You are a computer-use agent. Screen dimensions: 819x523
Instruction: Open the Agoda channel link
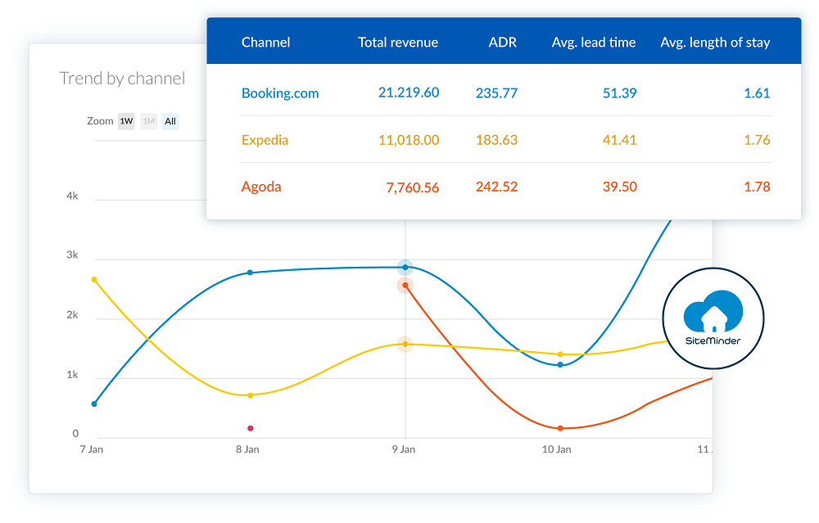click(261, 187)
